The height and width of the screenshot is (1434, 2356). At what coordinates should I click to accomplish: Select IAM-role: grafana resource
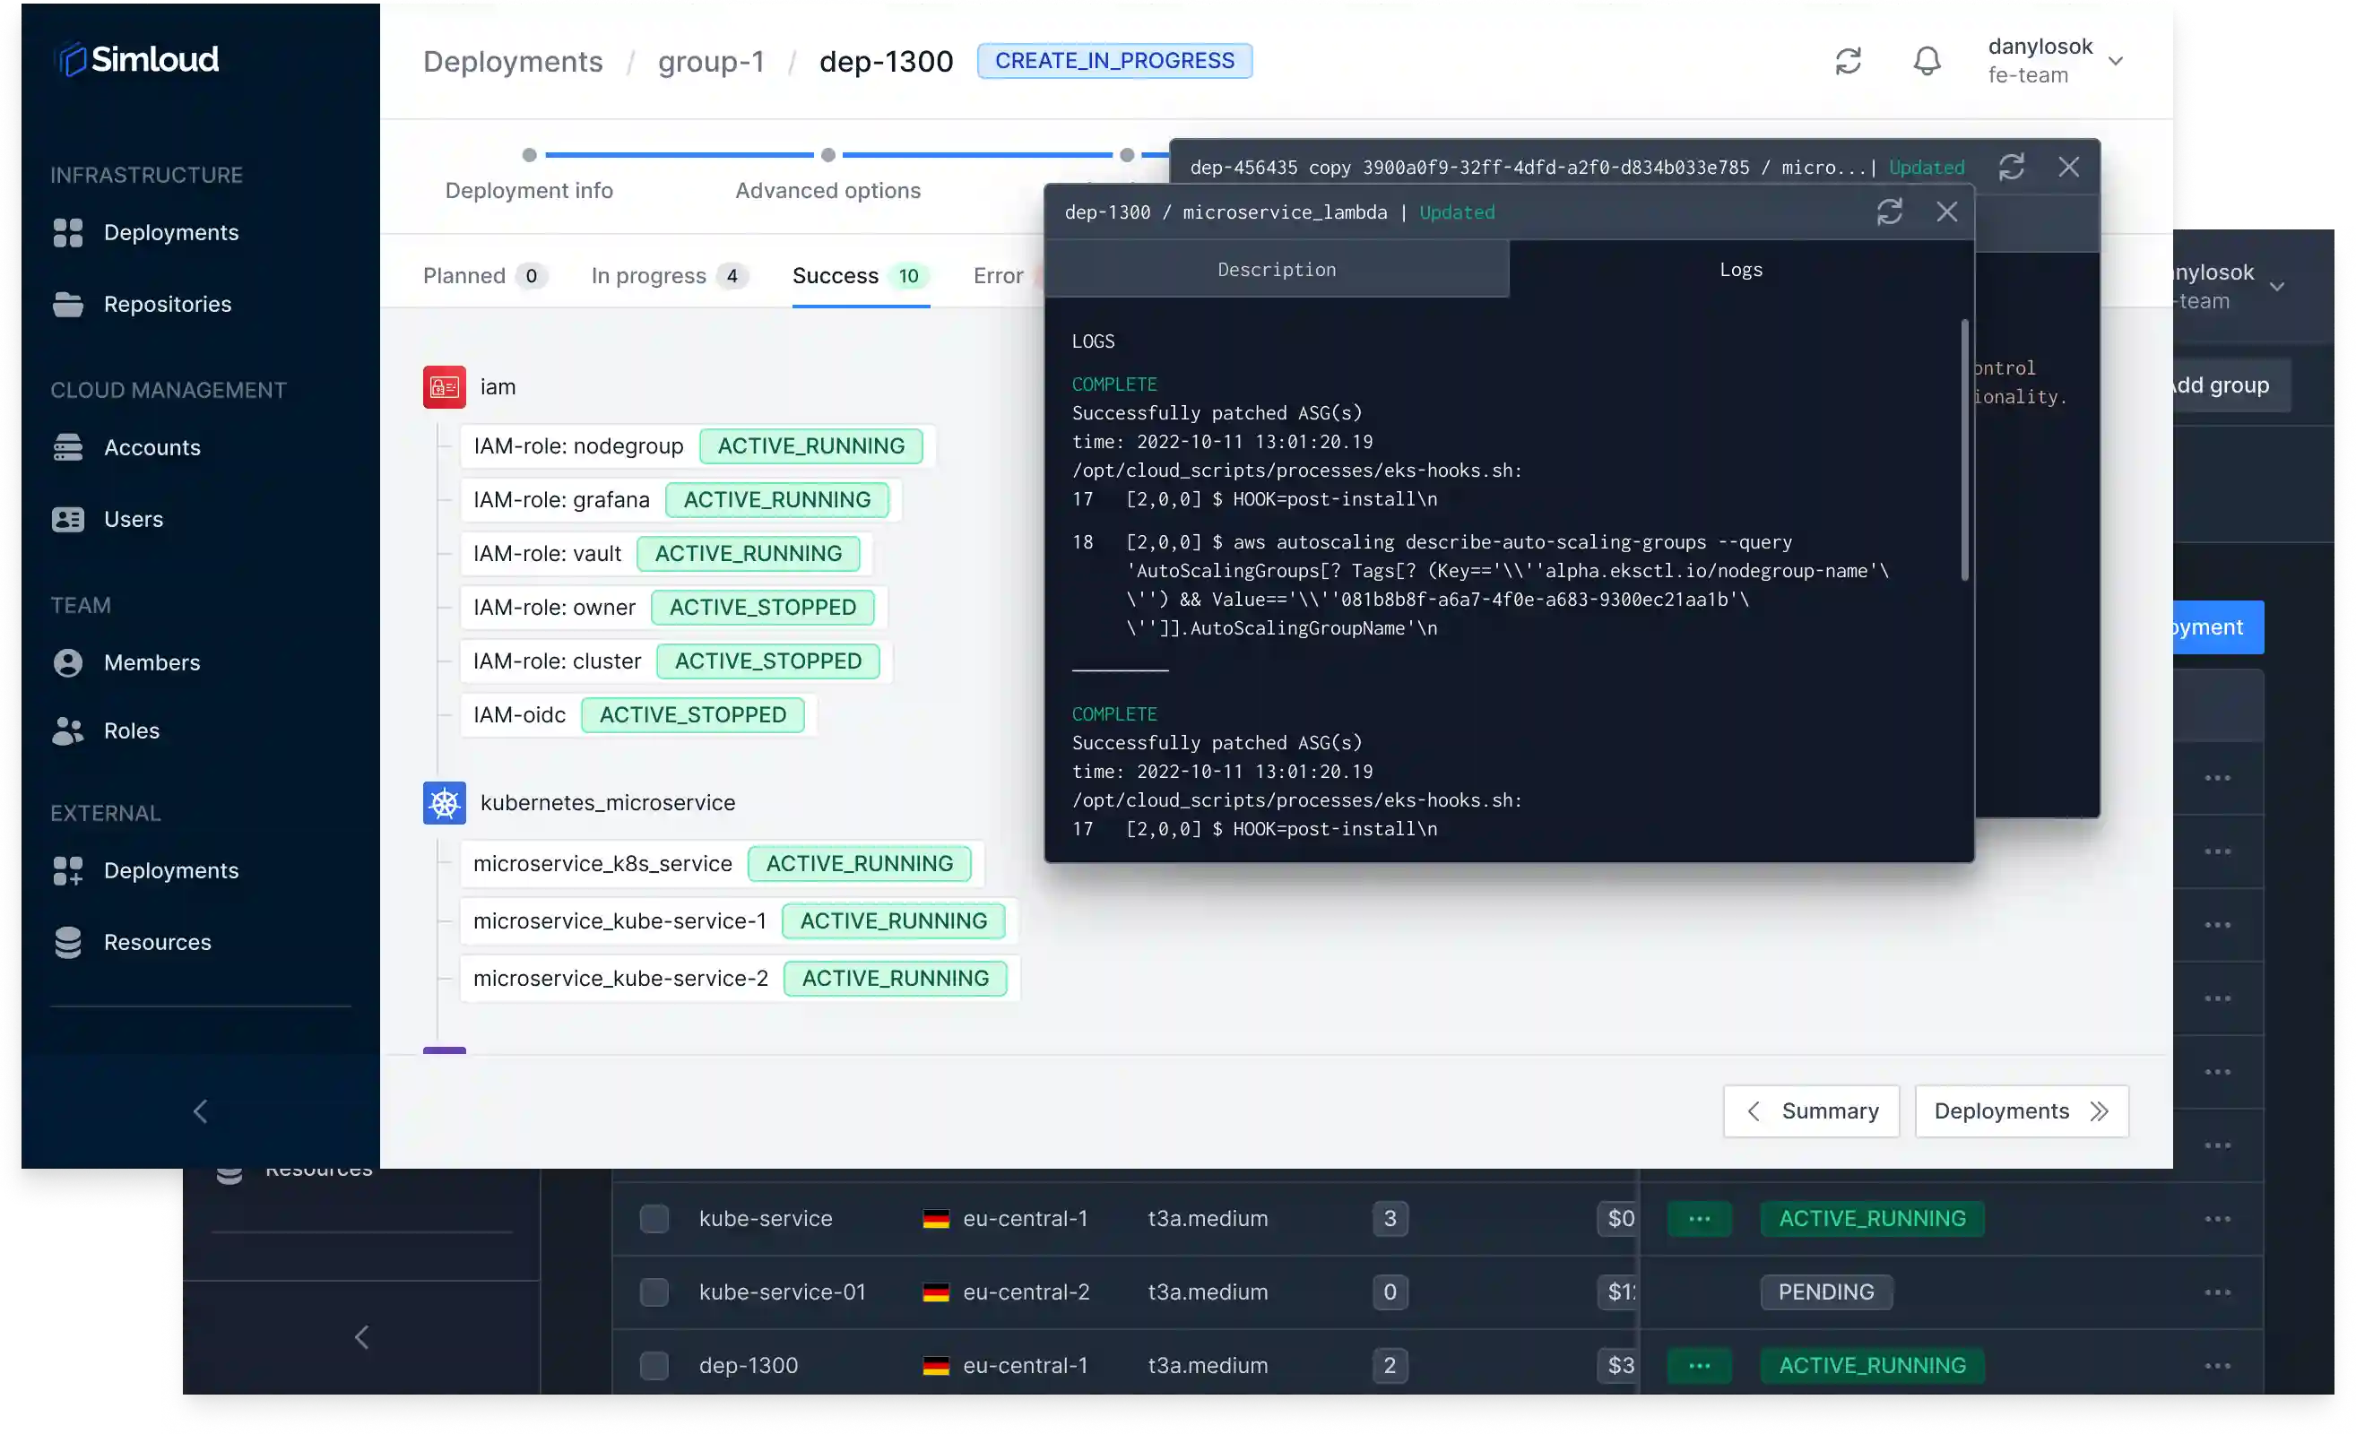pyautogui.click(x=680, y=499)
